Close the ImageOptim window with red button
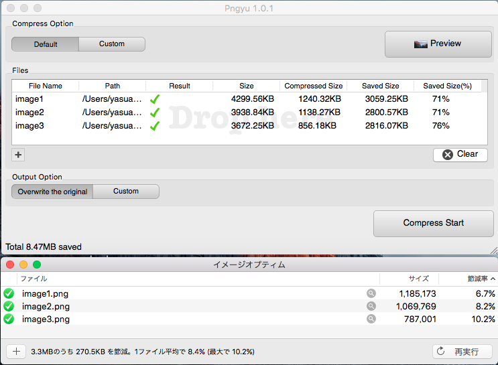The image size is (498, 365). (10, 265)
